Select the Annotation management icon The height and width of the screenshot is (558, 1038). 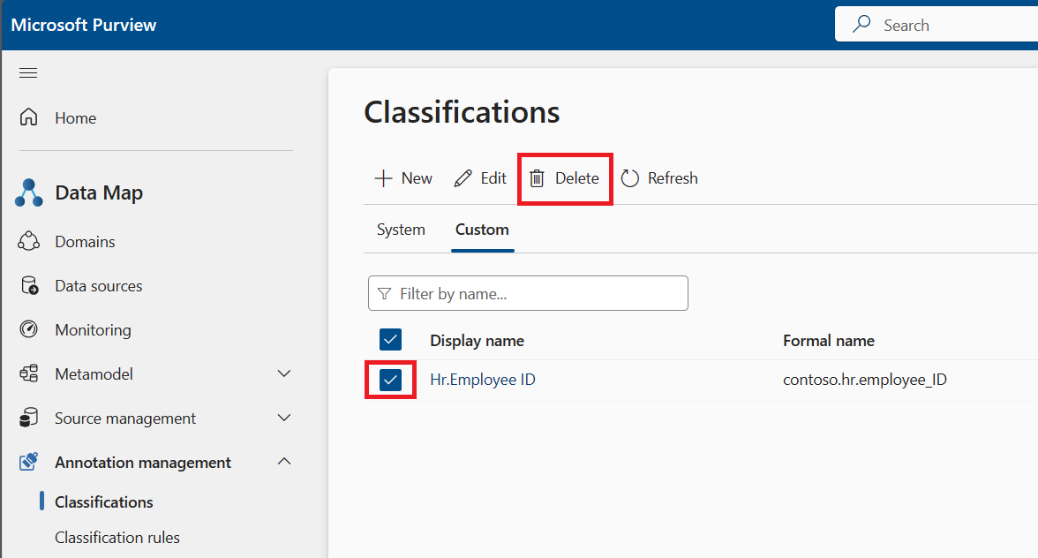(27, 462)
